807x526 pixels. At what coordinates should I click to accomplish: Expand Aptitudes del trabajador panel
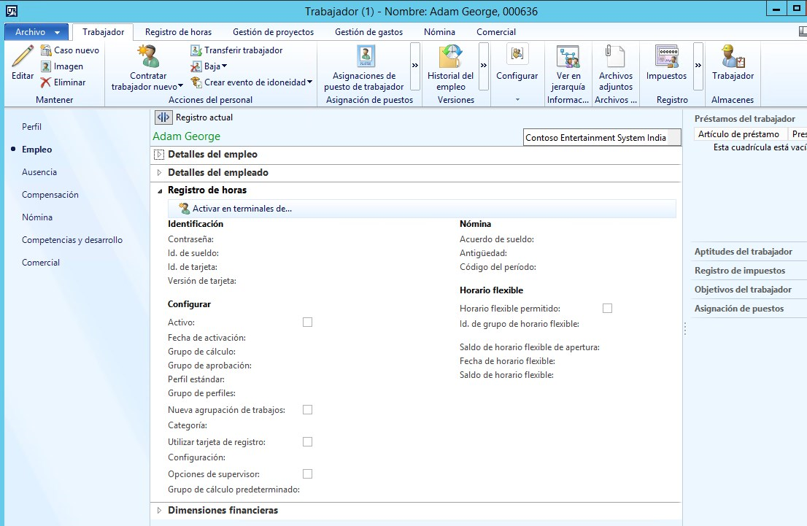(744, 252)
